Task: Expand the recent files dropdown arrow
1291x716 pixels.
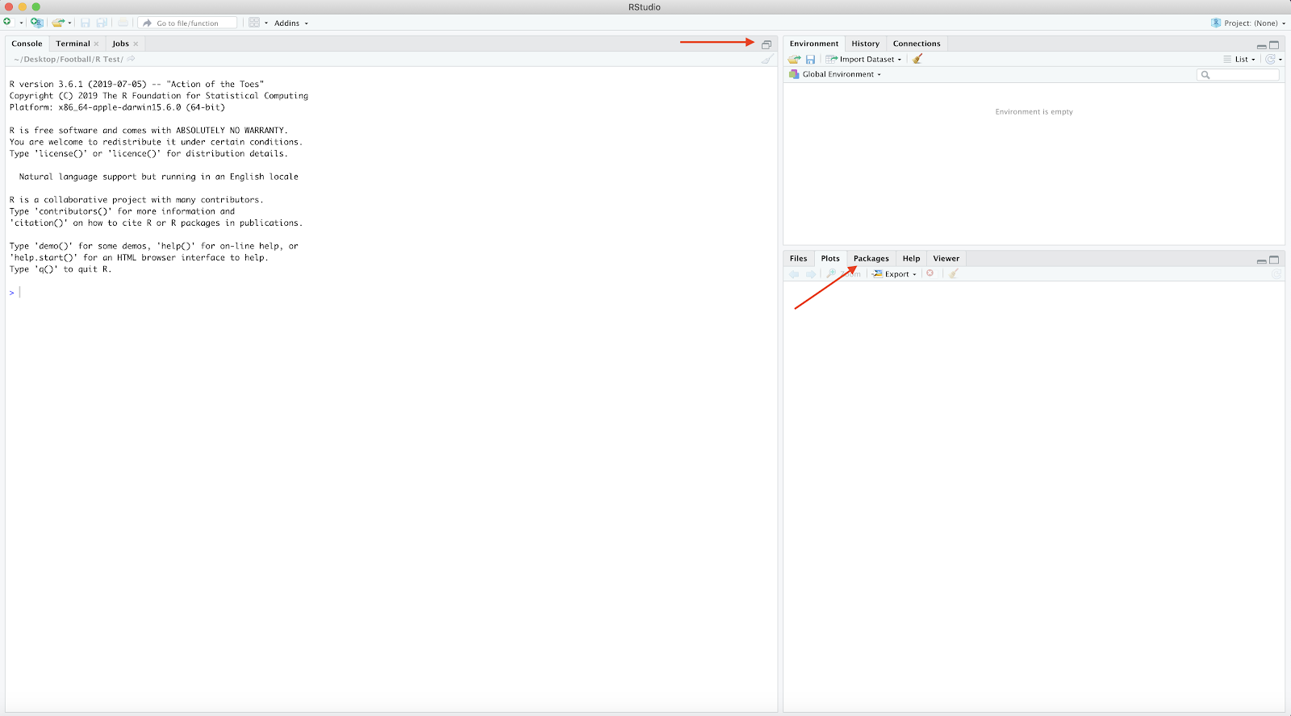Action: [x=70, y=23]
